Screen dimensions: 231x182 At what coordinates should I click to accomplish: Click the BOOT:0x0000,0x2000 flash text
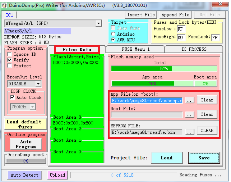point(75,63)
